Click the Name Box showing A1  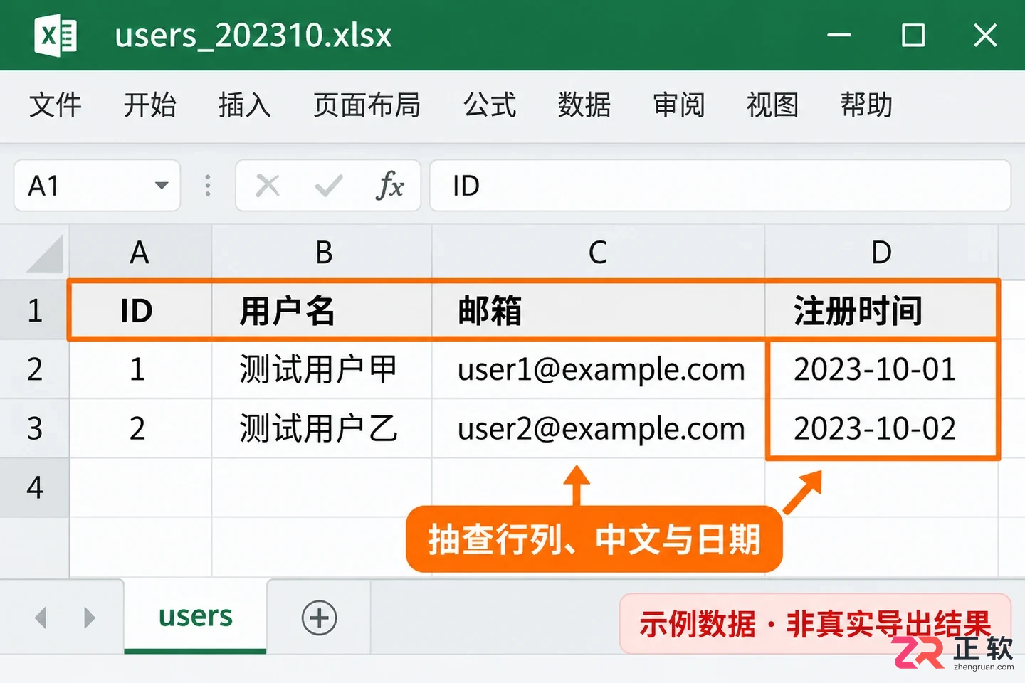[97, 186]
